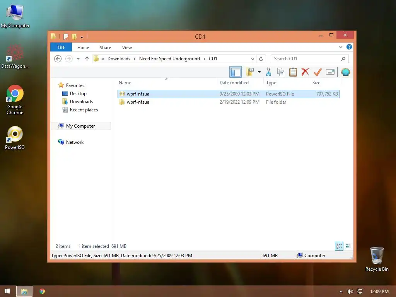396x297 pixels.
Task: Select Network in the navigation pane
Action: 75,142
